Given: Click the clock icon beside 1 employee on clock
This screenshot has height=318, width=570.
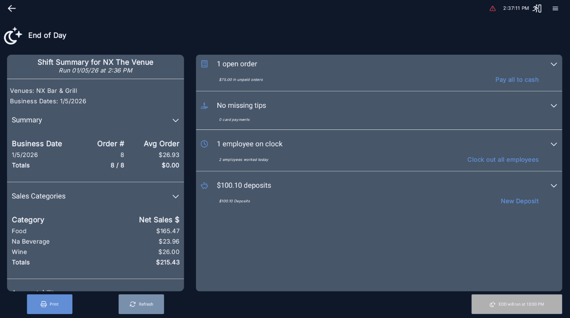Looking at the screenshot, I should pyautogui.click(x=204, y=144).
